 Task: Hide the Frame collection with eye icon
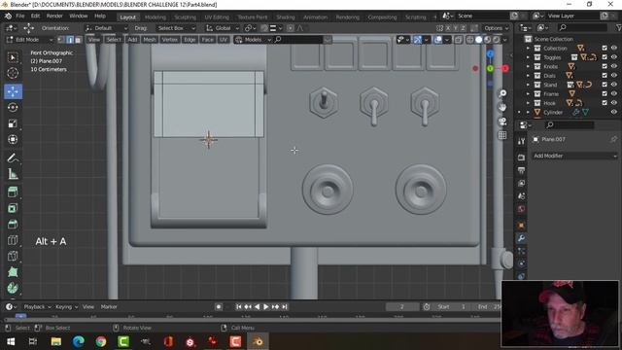click(x=614, y=93)
